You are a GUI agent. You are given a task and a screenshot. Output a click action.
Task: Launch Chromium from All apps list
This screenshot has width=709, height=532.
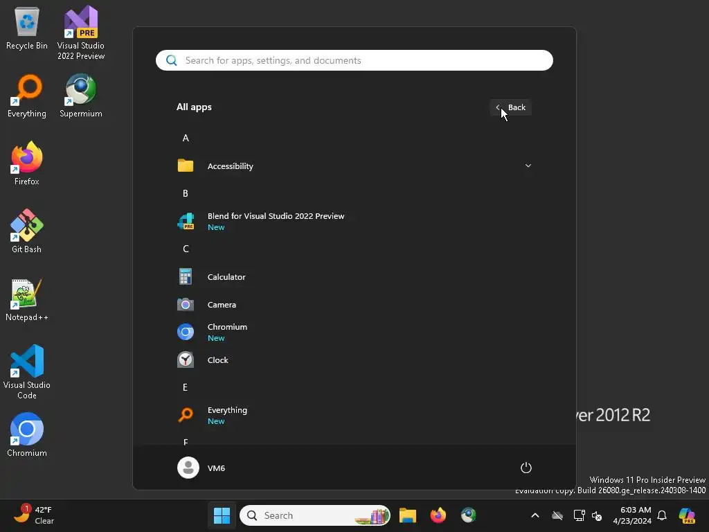(354, 332)
